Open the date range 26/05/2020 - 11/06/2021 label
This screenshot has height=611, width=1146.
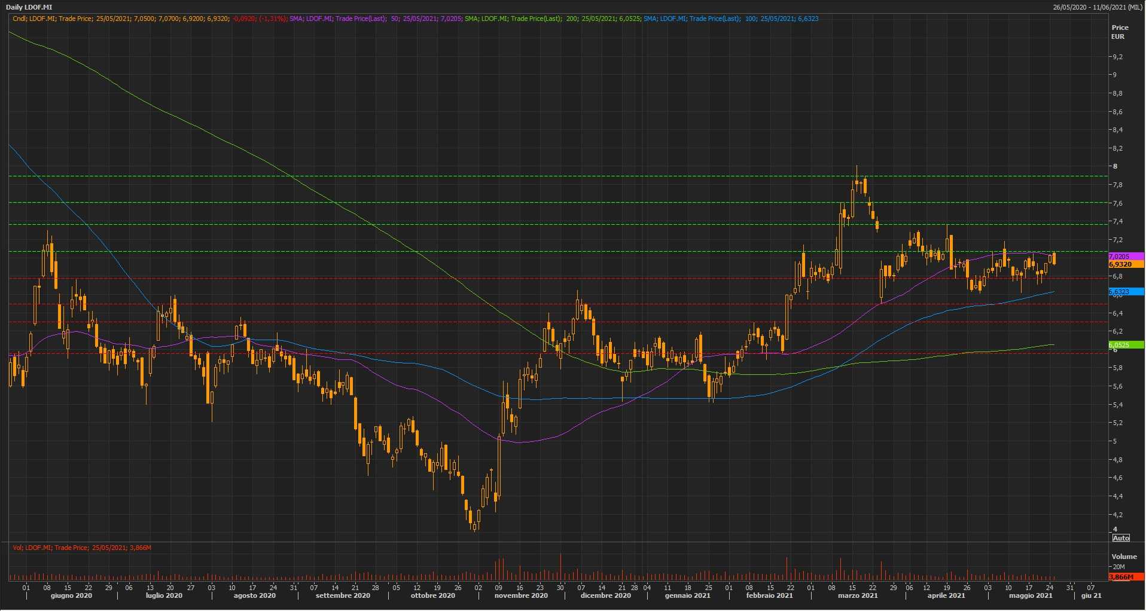[1098, 7]
